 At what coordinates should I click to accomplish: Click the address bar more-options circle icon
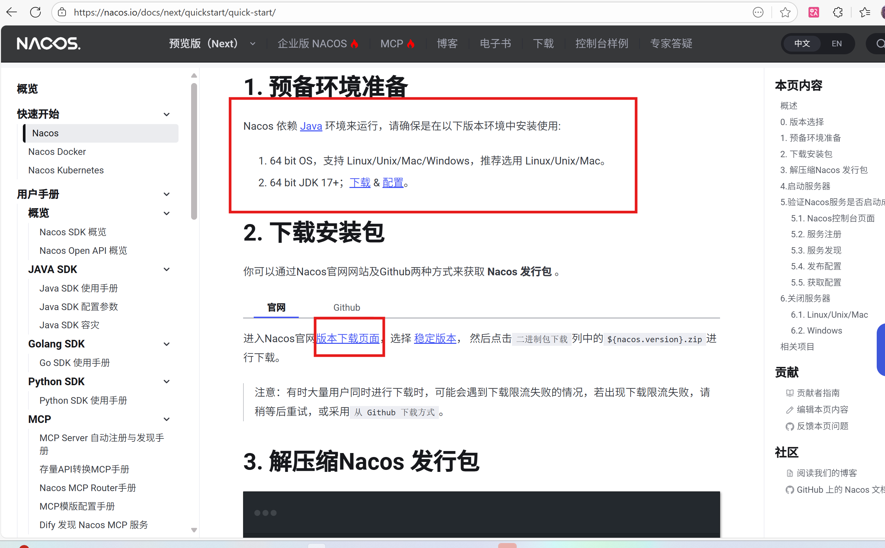(x=758, y=12)
